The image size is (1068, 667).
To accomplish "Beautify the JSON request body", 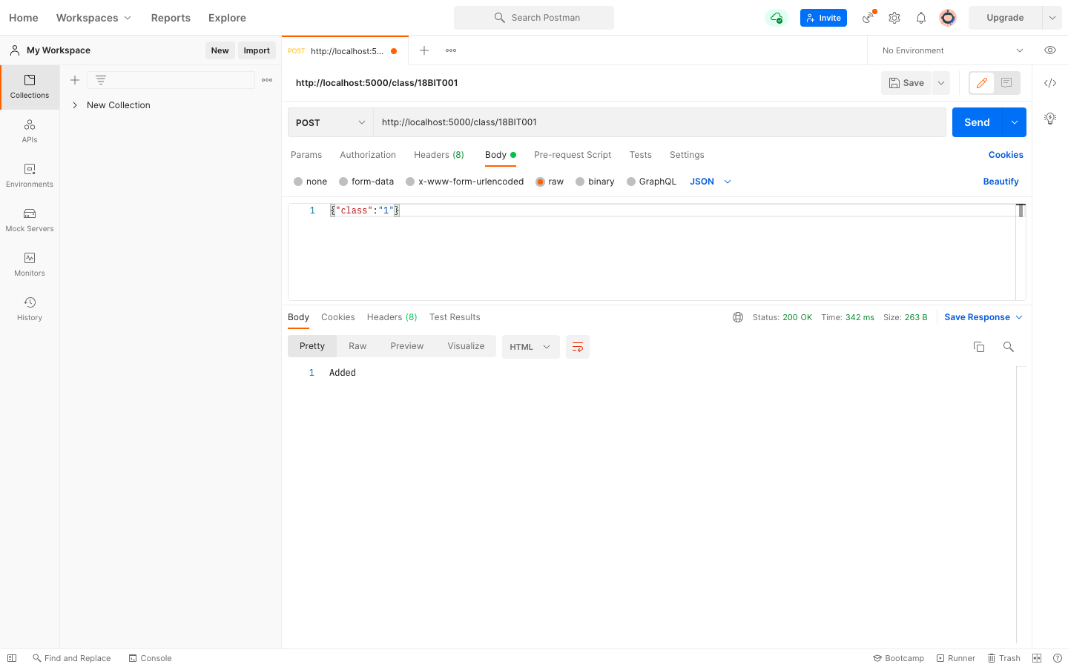I will coord(1001,181).
